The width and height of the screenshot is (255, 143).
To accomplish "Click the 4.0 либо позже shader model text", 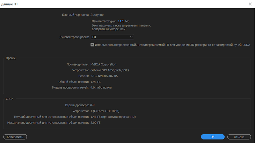I will click(x=101, y=88).
